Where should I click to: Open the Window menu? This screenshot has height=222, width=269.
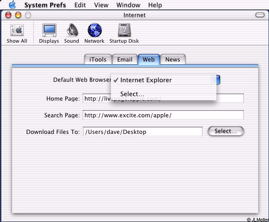[128, 5]
